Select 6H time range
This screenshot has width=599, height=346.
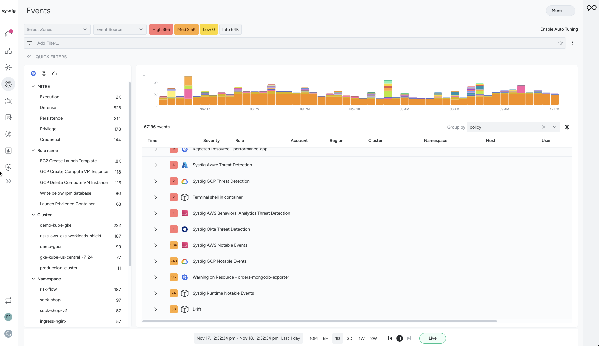326,338
